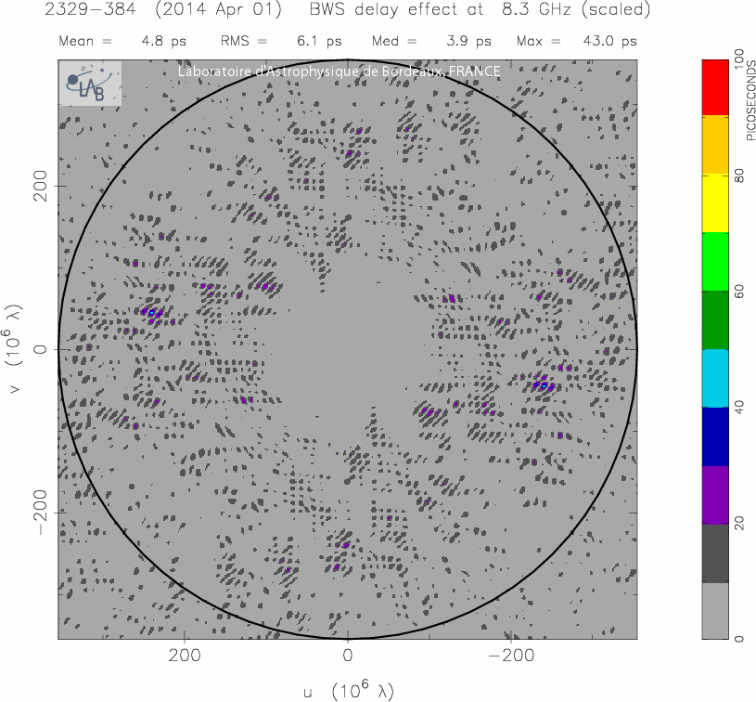Image resolution: width=756 pixels, height=702 pixels.
Task: Click the Max value 43.0 ps
Action: click(610, 42)
